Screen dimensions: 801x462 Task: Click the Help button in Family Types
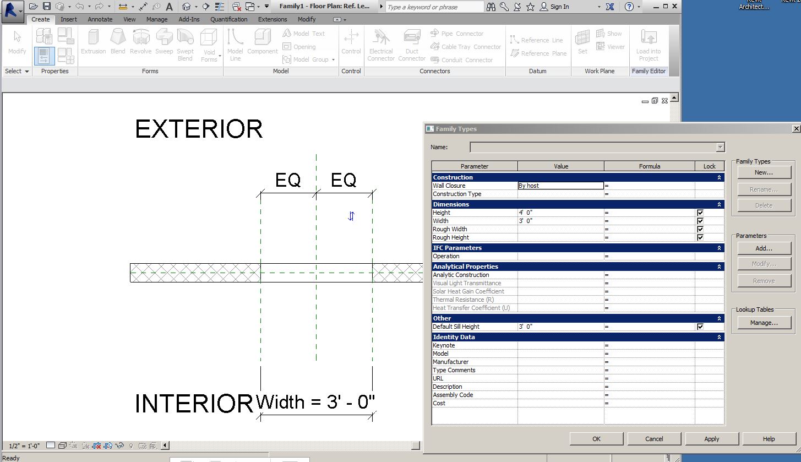point(769,439)
